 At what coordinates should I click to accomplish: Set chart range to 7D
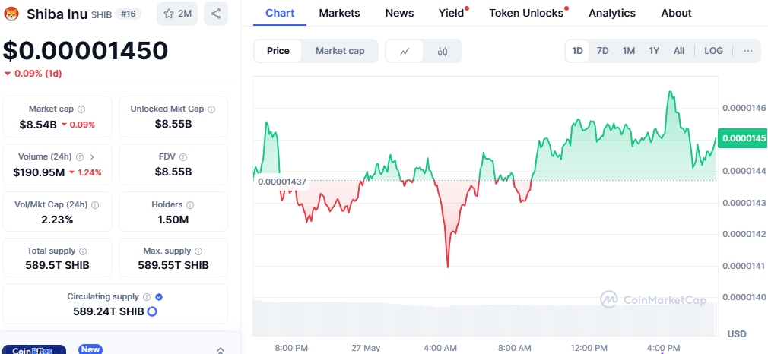603,51
